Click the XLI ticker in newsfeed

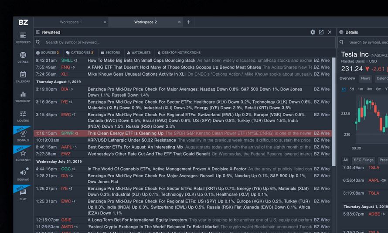click(x=65, y=74)
